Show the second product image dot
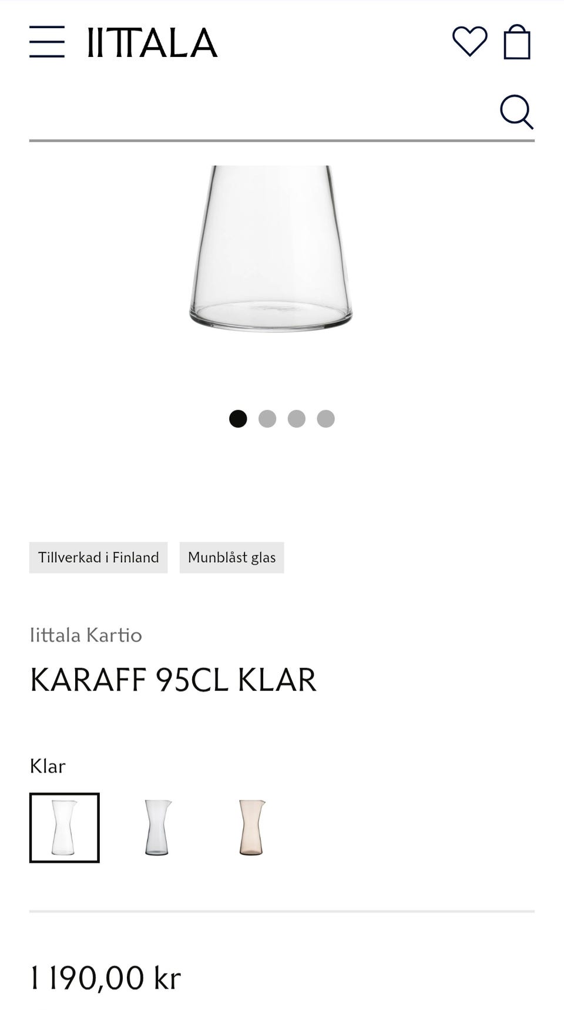 pos(267,419)
